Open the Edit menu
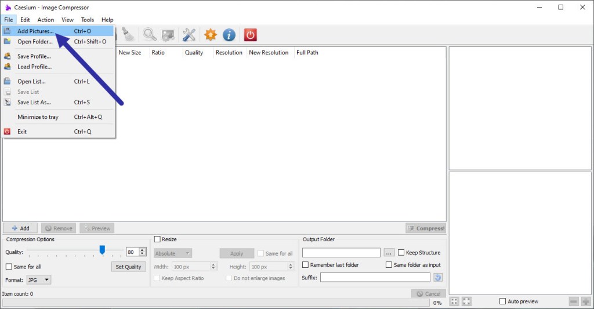The width and height of the screenshot is (594, 309). pos(25,20)
